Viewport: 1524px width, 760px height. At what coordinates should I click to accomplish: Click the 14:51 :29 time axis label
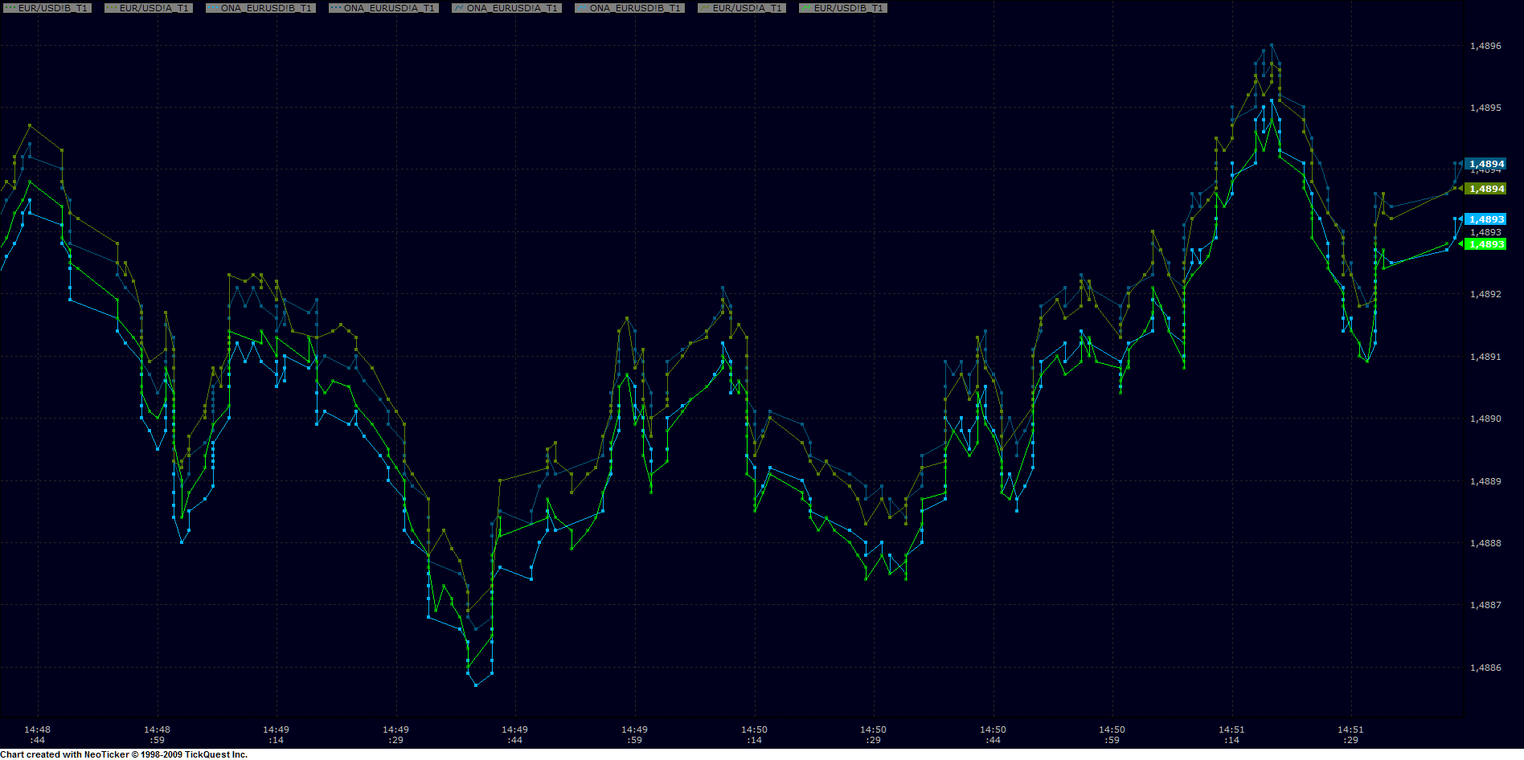[1350, 734]
